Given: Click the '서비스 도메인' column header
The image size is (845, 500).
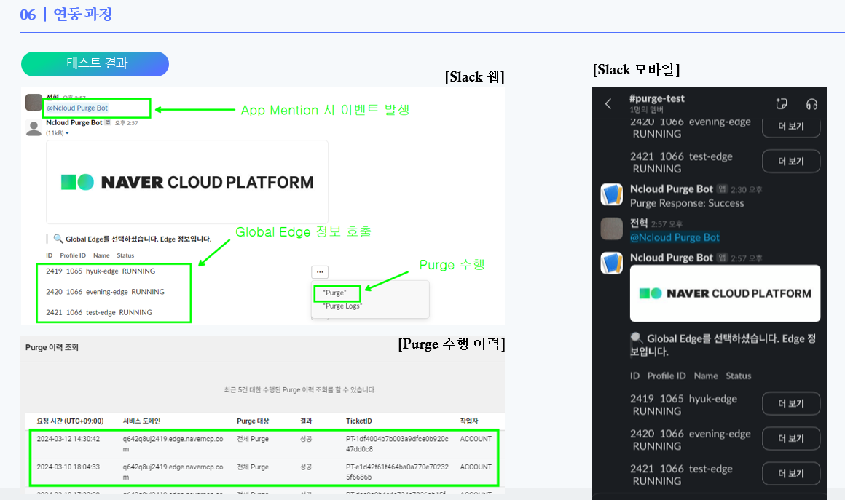Looking at the screenshot, I should click(x=141, y=421).
